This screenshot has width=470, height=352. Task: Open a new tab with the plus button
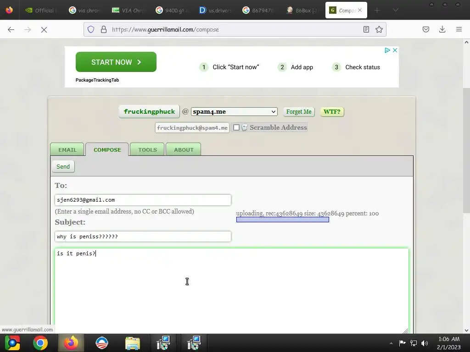[x=377, y=10]
